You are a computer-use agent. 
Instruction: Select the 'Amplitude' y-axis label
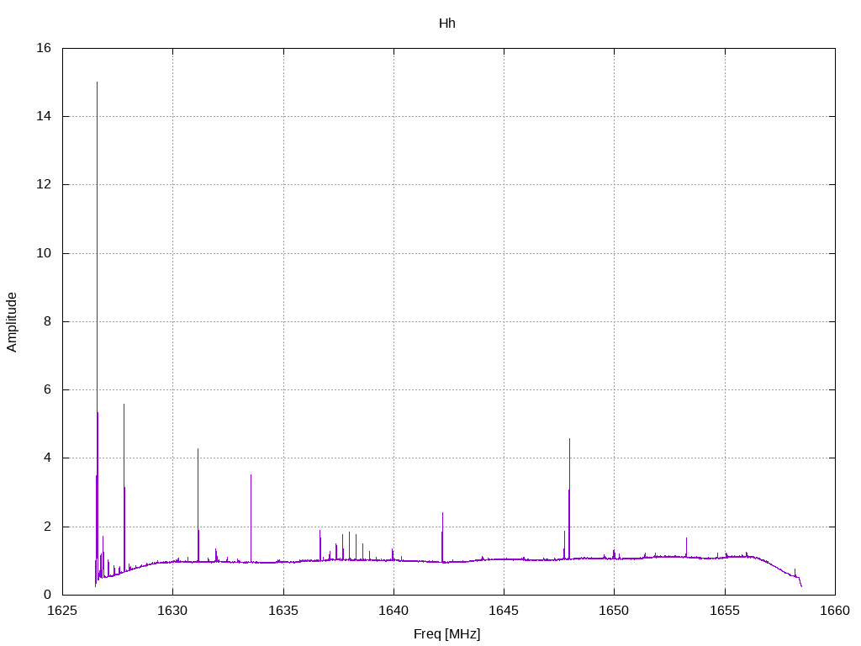click(12, 322)
